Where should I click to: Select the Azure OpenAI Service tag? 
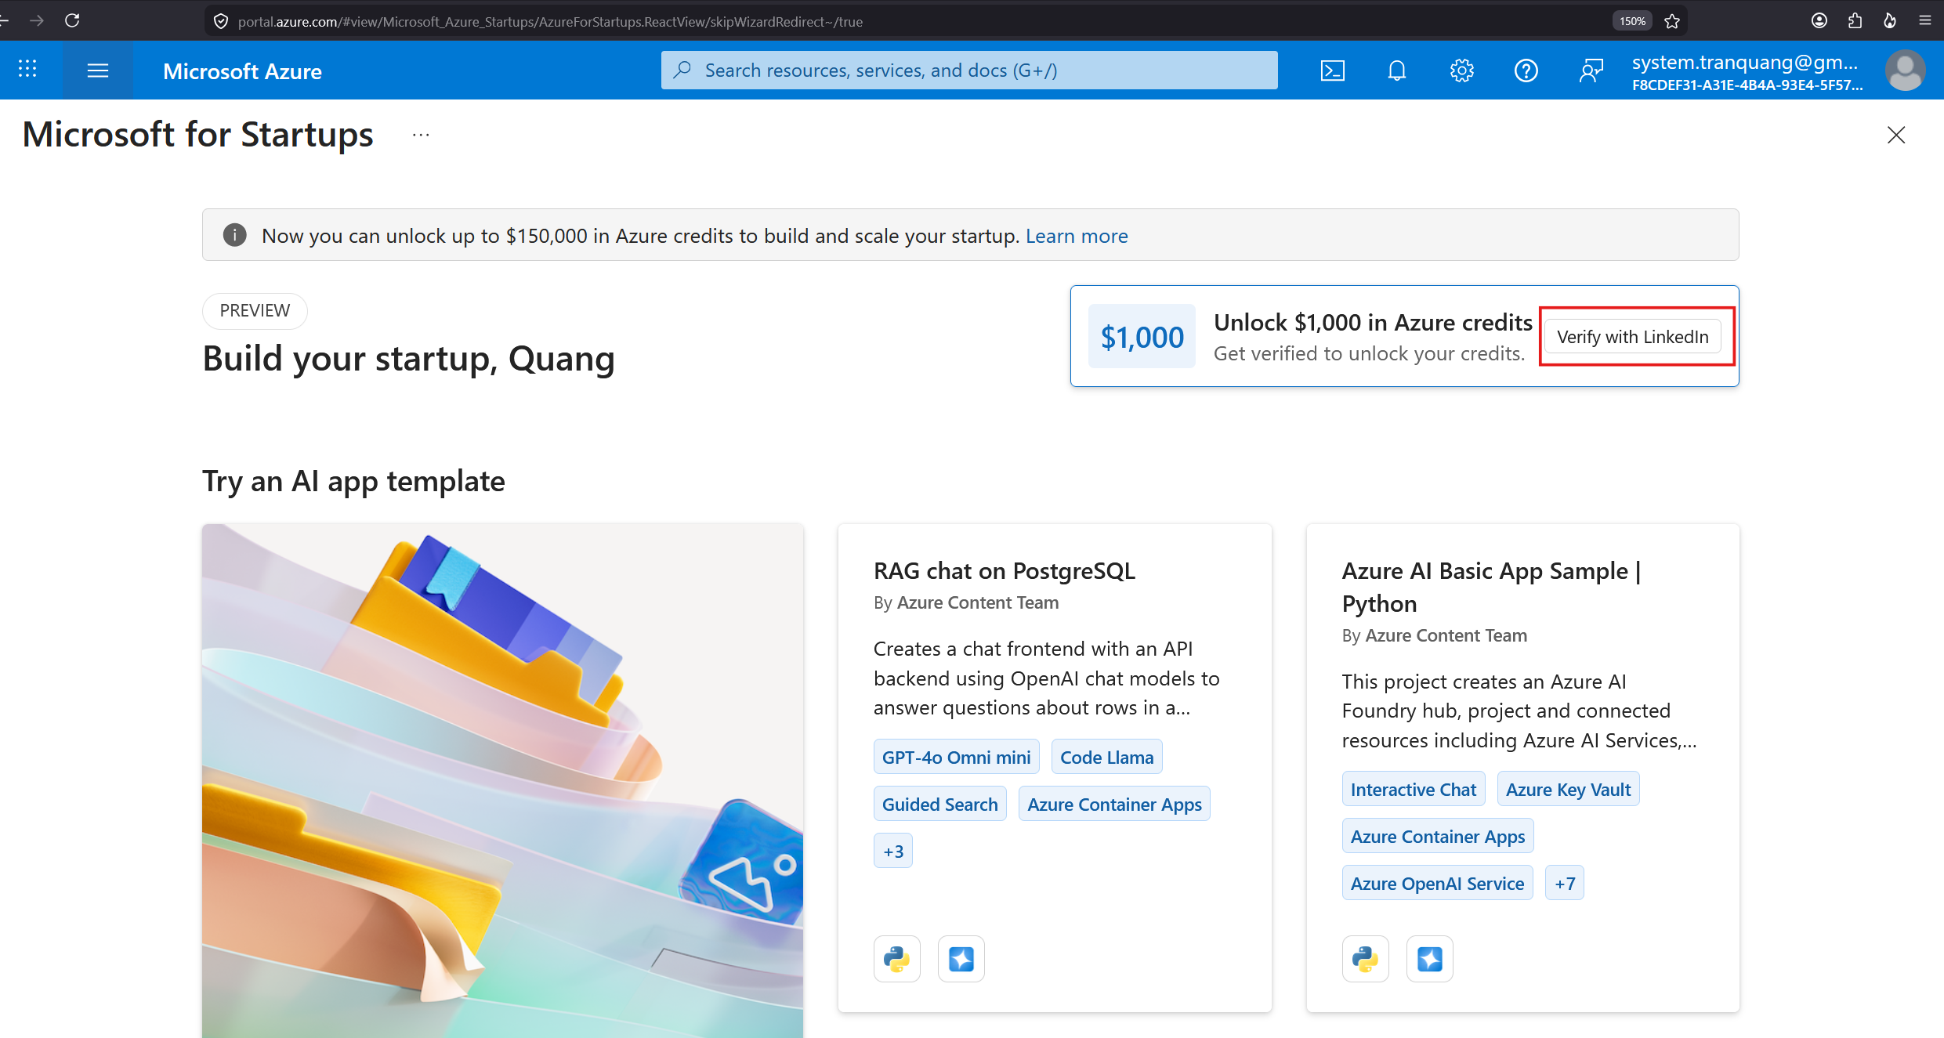point(1438,884)
